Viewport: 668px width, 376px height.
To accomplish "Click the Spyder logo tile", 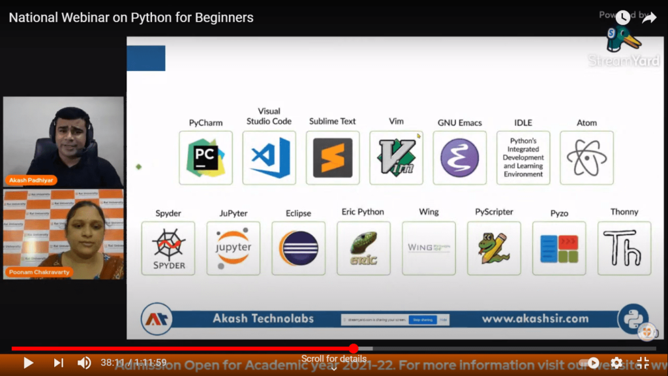I will click(168, 248).
